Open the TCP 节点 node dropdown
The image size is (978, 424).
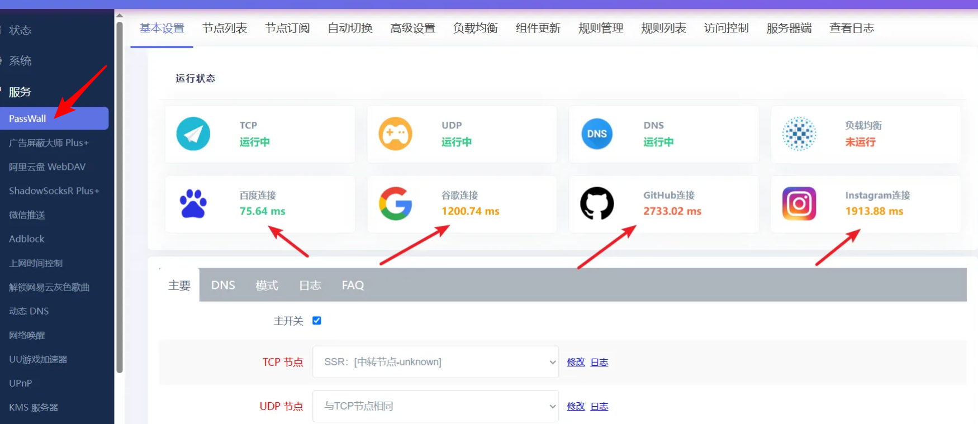(435, 362)
